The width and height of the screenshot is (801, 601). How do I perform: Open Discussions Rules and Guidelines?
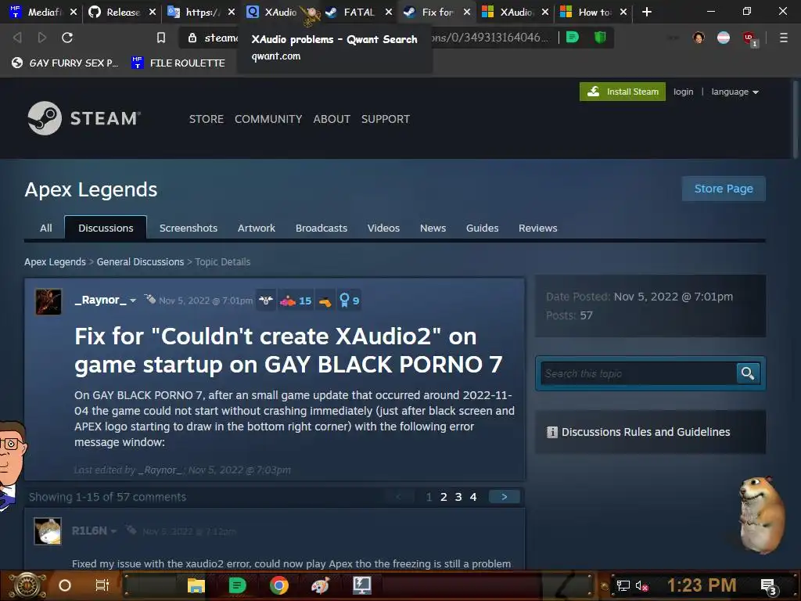pyautogui.click(x=645, y=432)
